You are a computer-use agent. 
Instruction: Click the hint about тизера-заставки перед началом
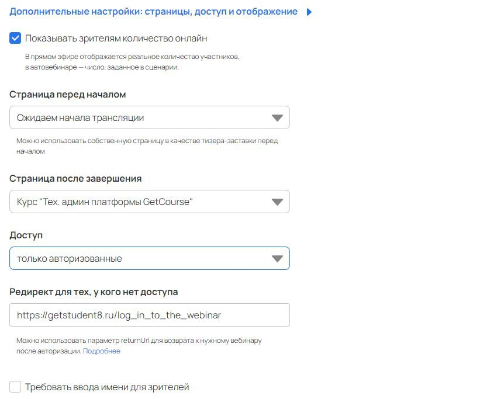point(147,146)
